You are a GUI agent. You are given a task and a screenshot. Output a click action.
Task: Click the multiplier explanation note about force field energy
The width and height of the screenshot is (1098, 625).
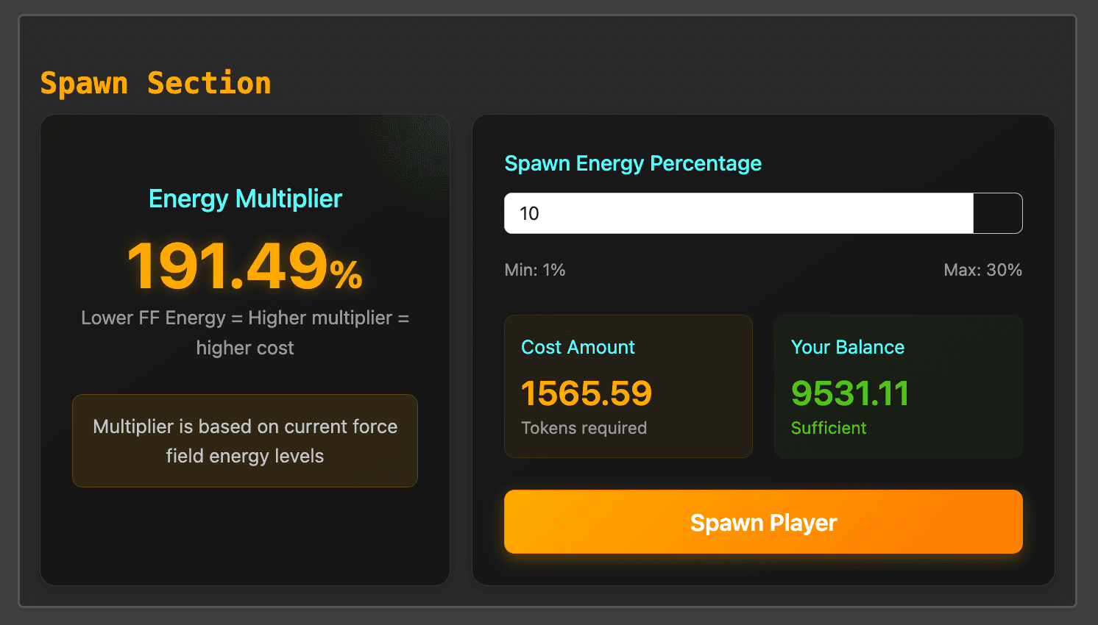[245, 441]
